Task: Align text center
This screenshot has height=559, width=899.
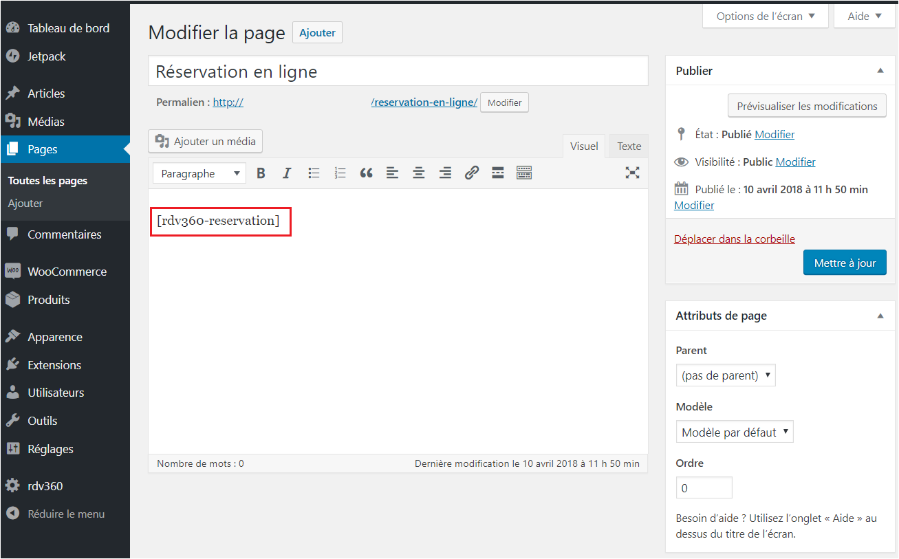Action: (x=419, y=173)
